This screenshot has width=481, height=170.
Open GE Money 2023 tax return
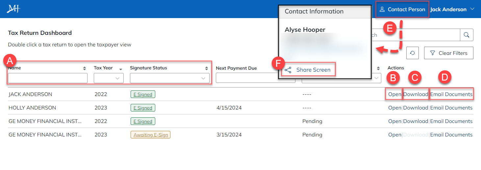pyautogui.click(x=394, y=135)
